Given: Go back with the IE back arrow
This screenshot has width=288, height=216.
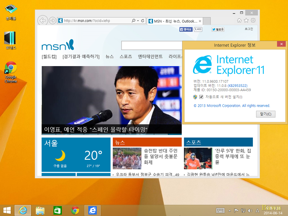Looking at the screenshot, I should click(x=43, y=20).
